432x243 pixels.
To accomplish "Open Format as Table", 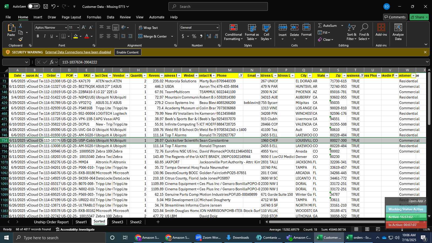I will pyautogui.click(x=252, y=32).
